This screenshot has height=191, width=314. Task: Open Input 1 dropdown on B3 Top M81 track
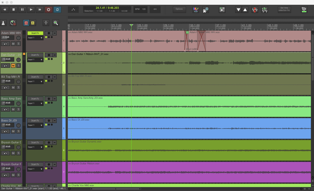35,82
